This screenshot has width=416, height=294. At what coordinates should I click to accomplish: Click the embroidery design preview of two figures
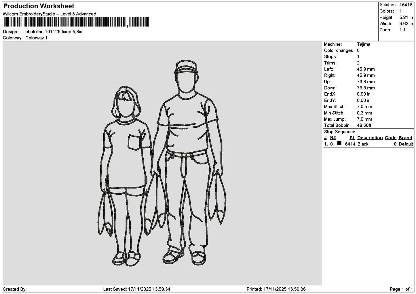click(x=162, y=163)
